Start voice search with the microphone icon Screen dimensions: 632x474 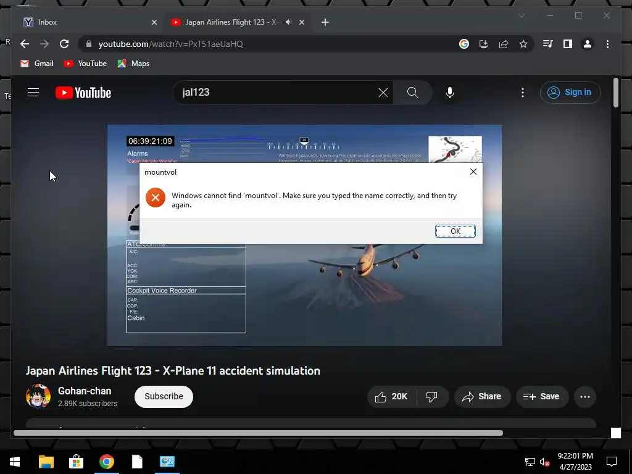coord(450,93)
